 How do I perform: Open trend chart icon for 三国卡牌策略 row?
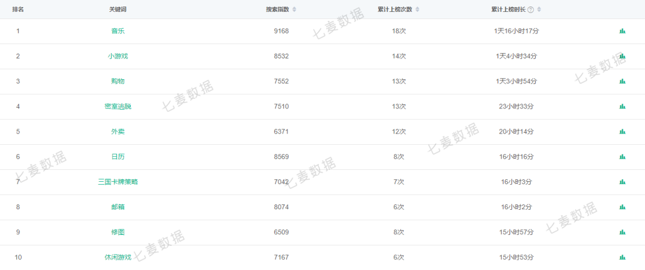pyautogui.click(x=622, y=182)
